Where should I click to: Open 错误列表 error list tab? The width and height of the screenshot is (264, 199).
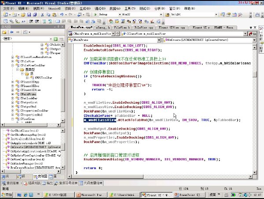pos(32,183)
